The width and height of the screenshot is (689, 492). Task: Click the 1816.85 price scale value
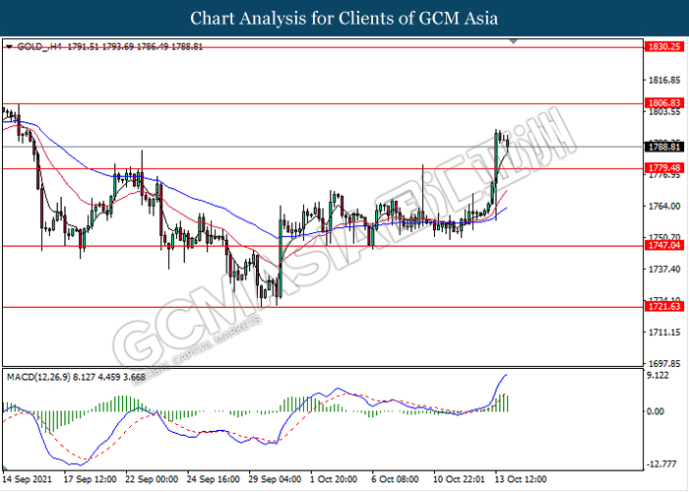664,81
